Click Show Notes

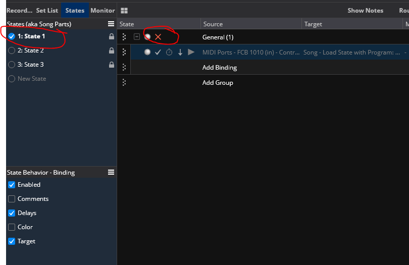[x=365, y=11]
